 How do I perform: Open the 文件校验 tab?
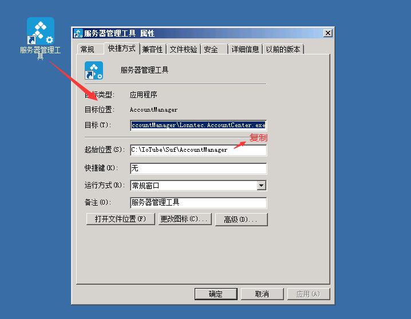tap(184, 49)
